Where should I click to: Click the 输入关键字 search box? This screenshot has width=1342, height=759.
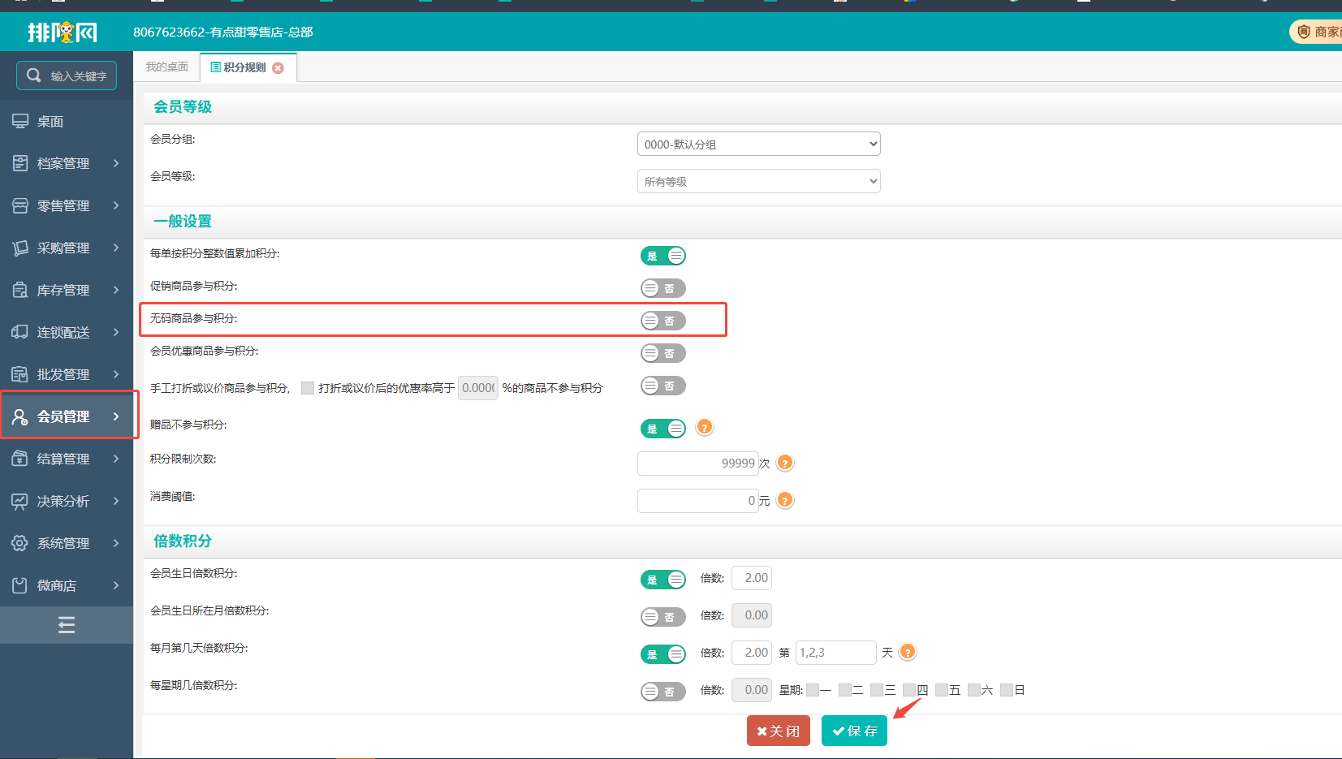point(67,75)
